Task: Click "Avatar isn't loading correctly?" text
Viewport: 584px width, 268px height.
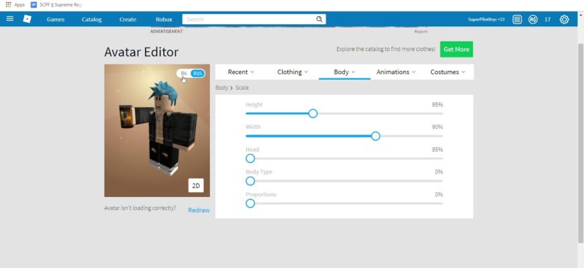Action: [x=140, y=208]
